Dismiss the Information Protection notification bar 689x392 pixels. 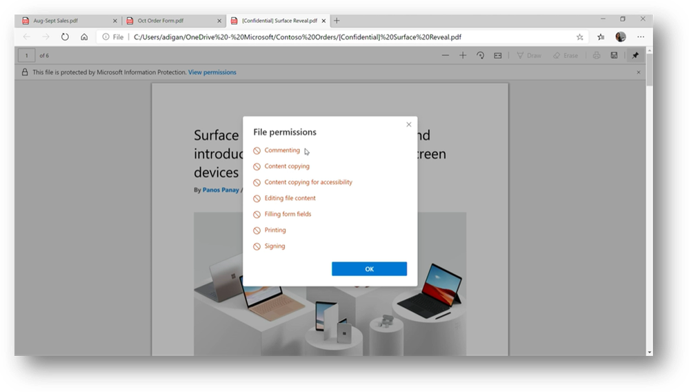click(x=639, y=72)
